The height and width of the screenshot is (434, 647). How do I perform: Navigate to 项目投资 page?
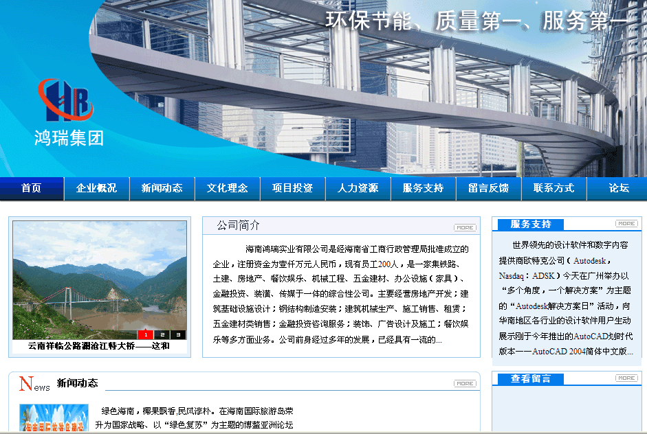coord(292,188)
